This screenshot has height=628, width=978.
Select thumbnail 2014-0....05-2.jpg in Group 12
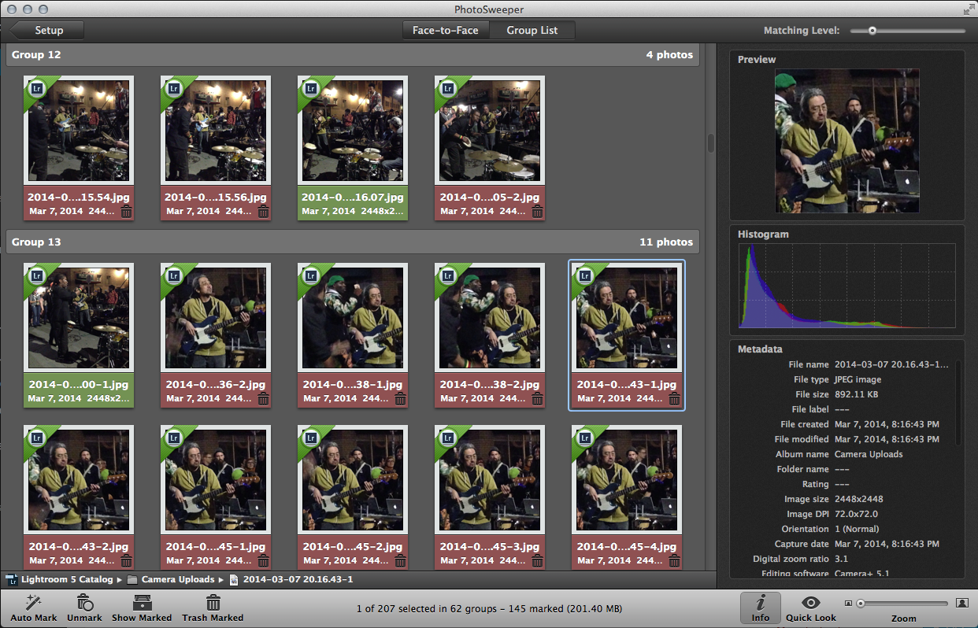pos(490,131)
